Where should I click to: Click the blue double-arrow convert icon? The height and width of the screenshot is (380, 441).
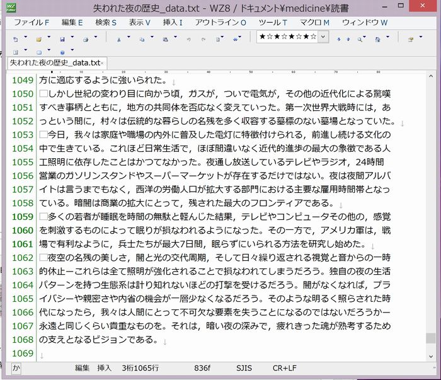tap(235, 40)
